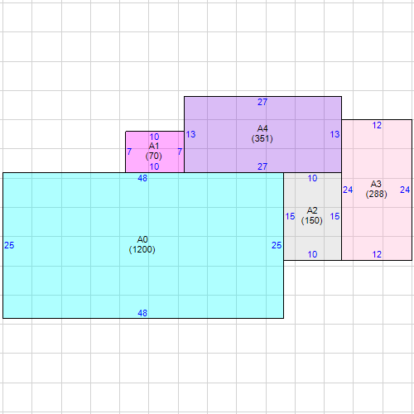Click the 10 label on A1's top edge
Image resolution: width=414 pixels, height=414 pixels.
tap(154, 137)
